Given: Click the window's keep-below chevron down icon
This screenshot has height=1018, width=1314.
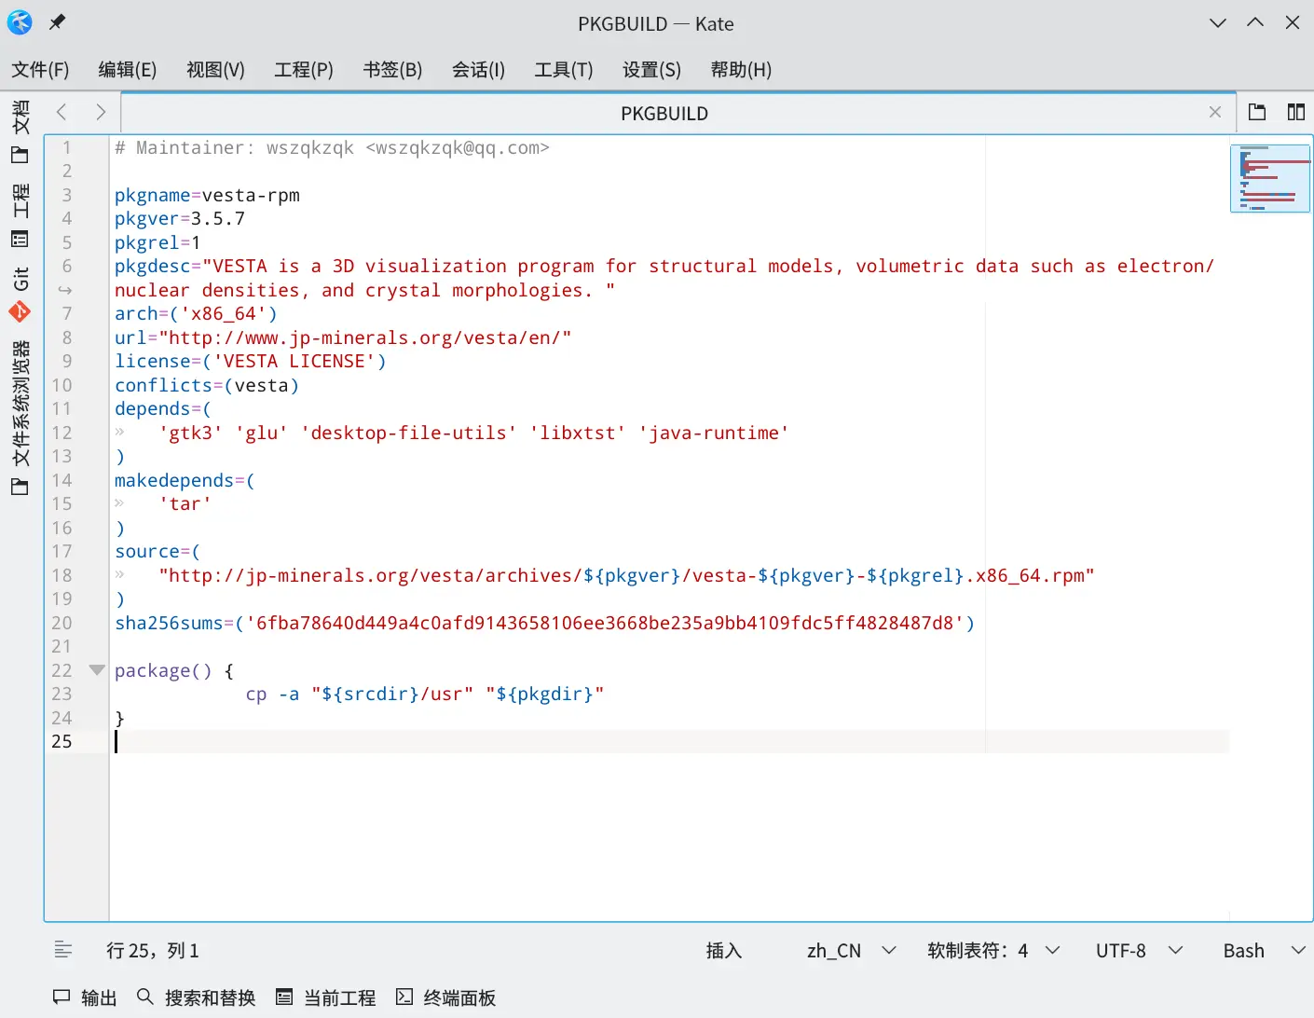Looking at the screenshot, I should [x=1218, y=22].
